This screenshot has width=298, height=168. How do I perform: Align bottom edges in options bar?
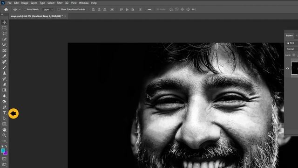click(x=133, y=9)
